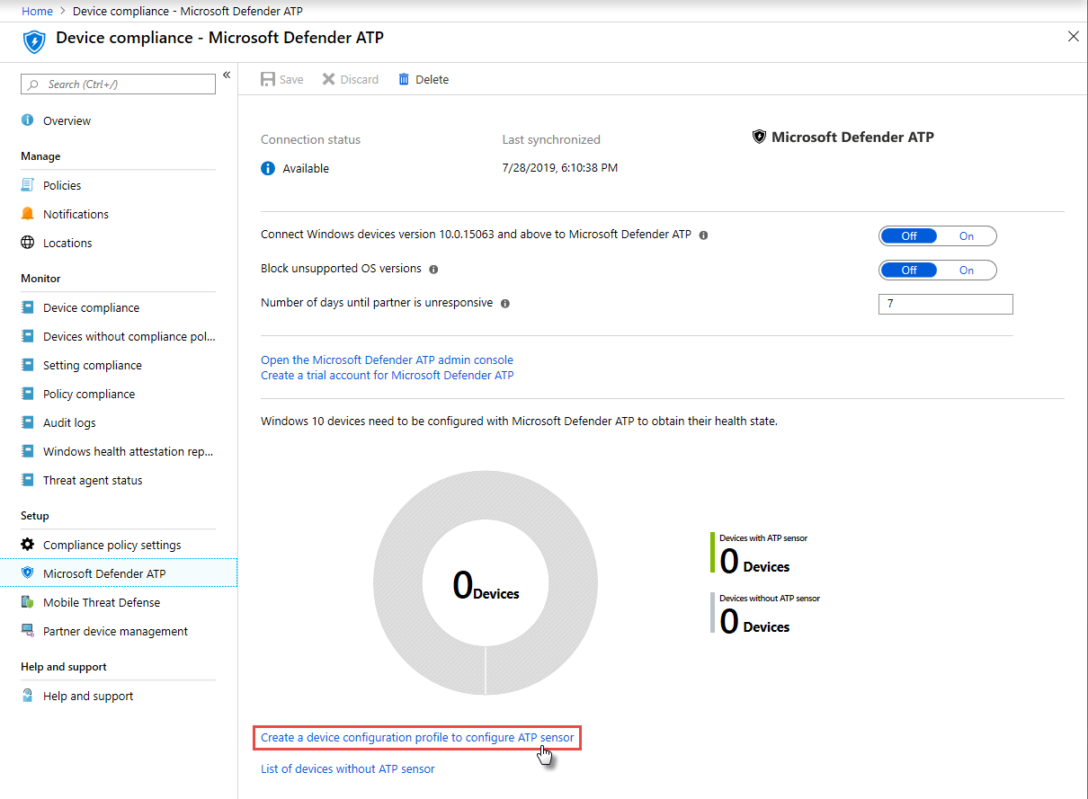Image resolution: width=1088 pixels, height=799 pixels.
Task: Select Off for Block unsupported OS versions
Action: 909,270
